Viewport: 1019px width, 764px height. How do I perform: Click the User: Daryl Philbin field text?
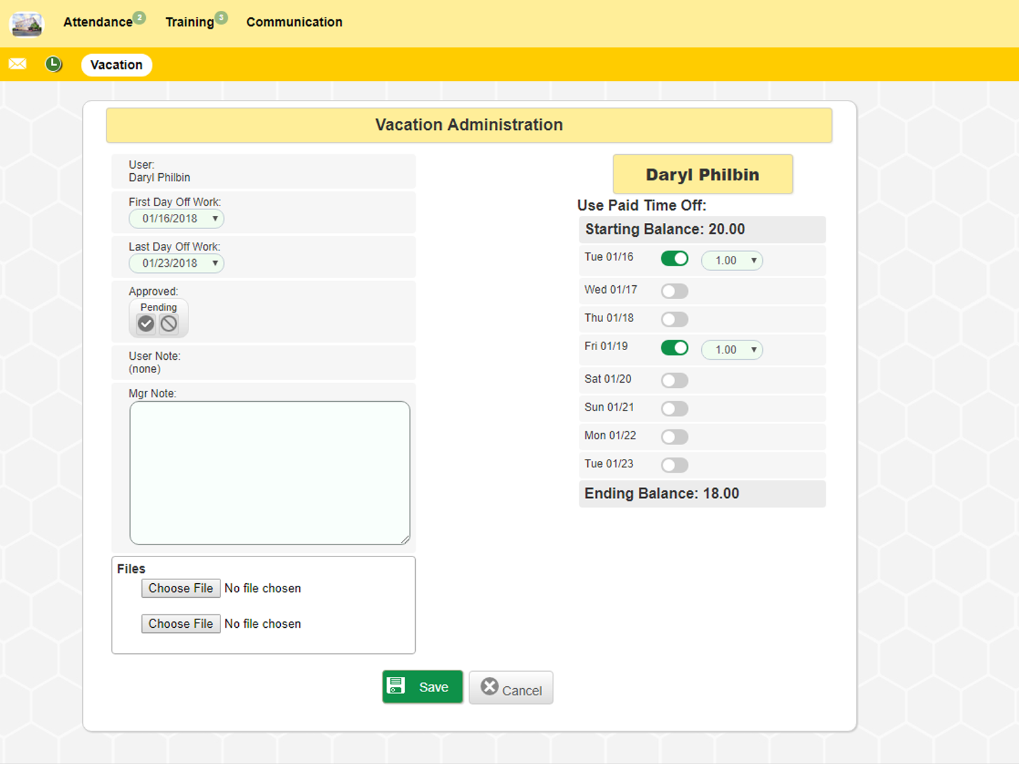pyautogui.click(x=159, y=171)
